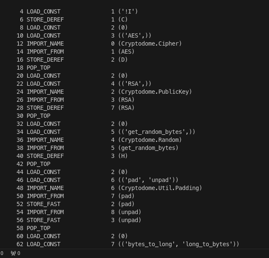Click the (D) variable on offset 16 line
The image size is (269, 258).
[x=123, y=60]
